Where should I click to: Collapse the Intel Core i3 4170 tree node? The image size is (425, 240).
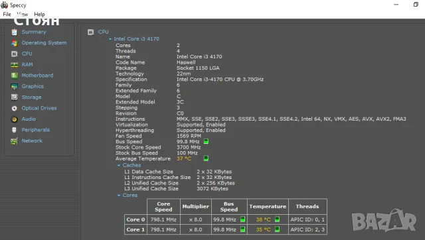tap(110, 39)
